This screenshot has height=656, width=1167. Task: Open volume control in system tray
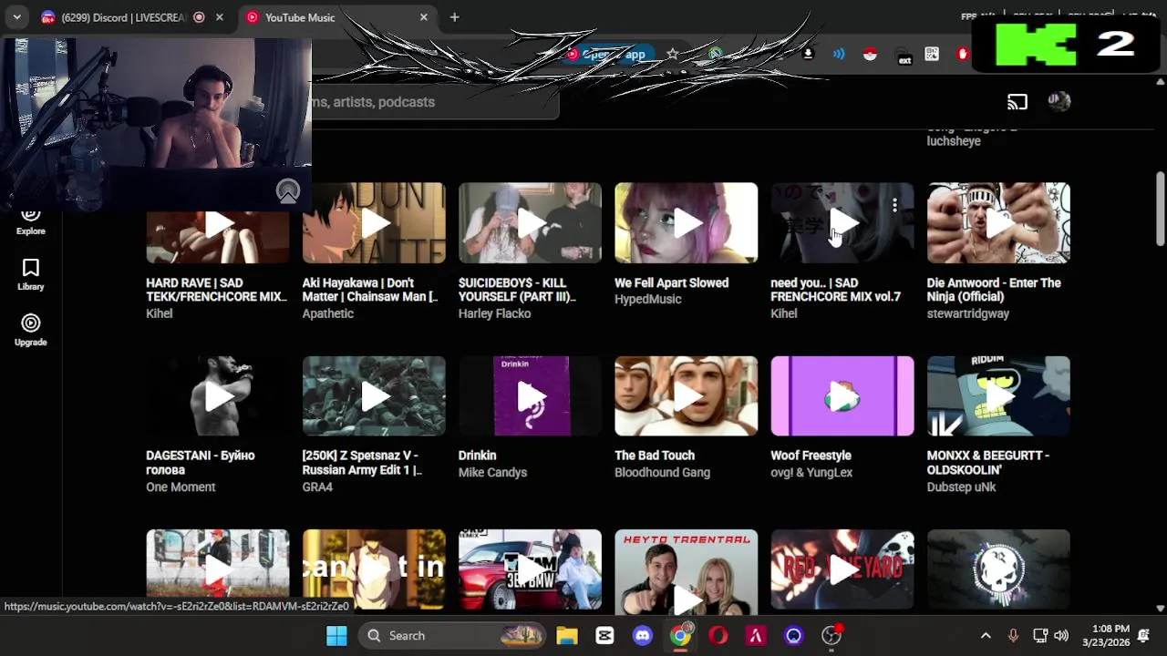coord(1061,636)
